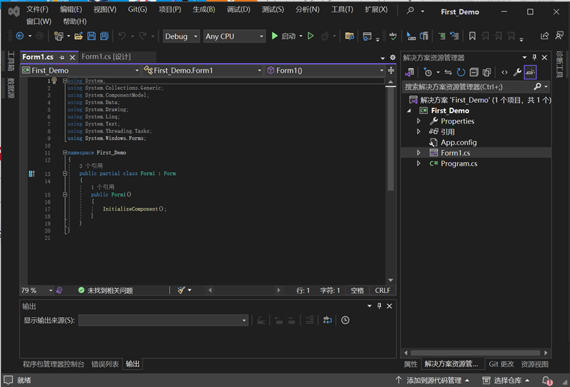
Task: Click the Live Share icon
Action: click(545, 36)
